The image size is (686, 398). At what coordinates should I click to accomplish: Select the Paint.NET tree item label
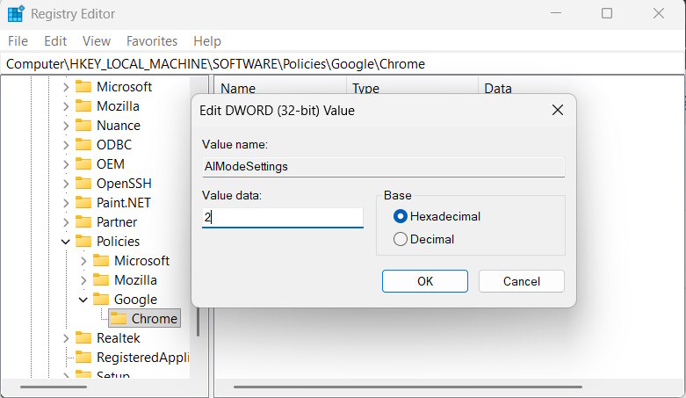click(124, 202)
